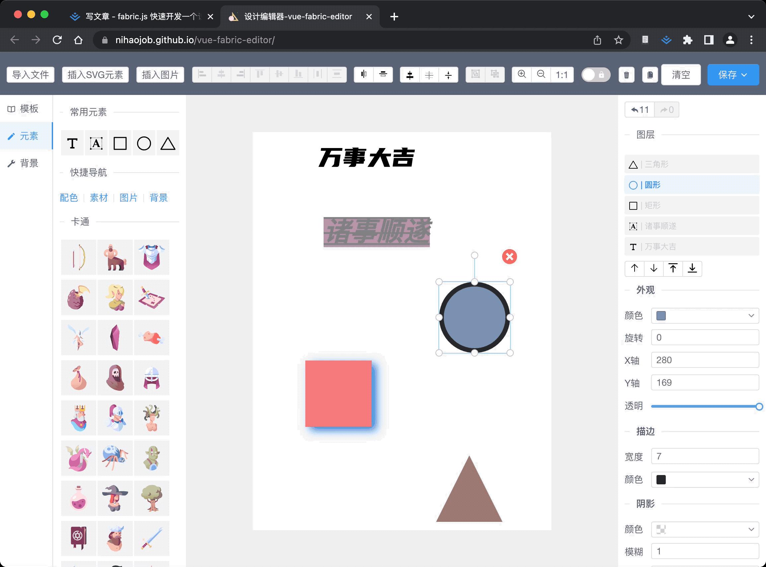Delete selection with the trash icon
766x567 pixels.
626,74
